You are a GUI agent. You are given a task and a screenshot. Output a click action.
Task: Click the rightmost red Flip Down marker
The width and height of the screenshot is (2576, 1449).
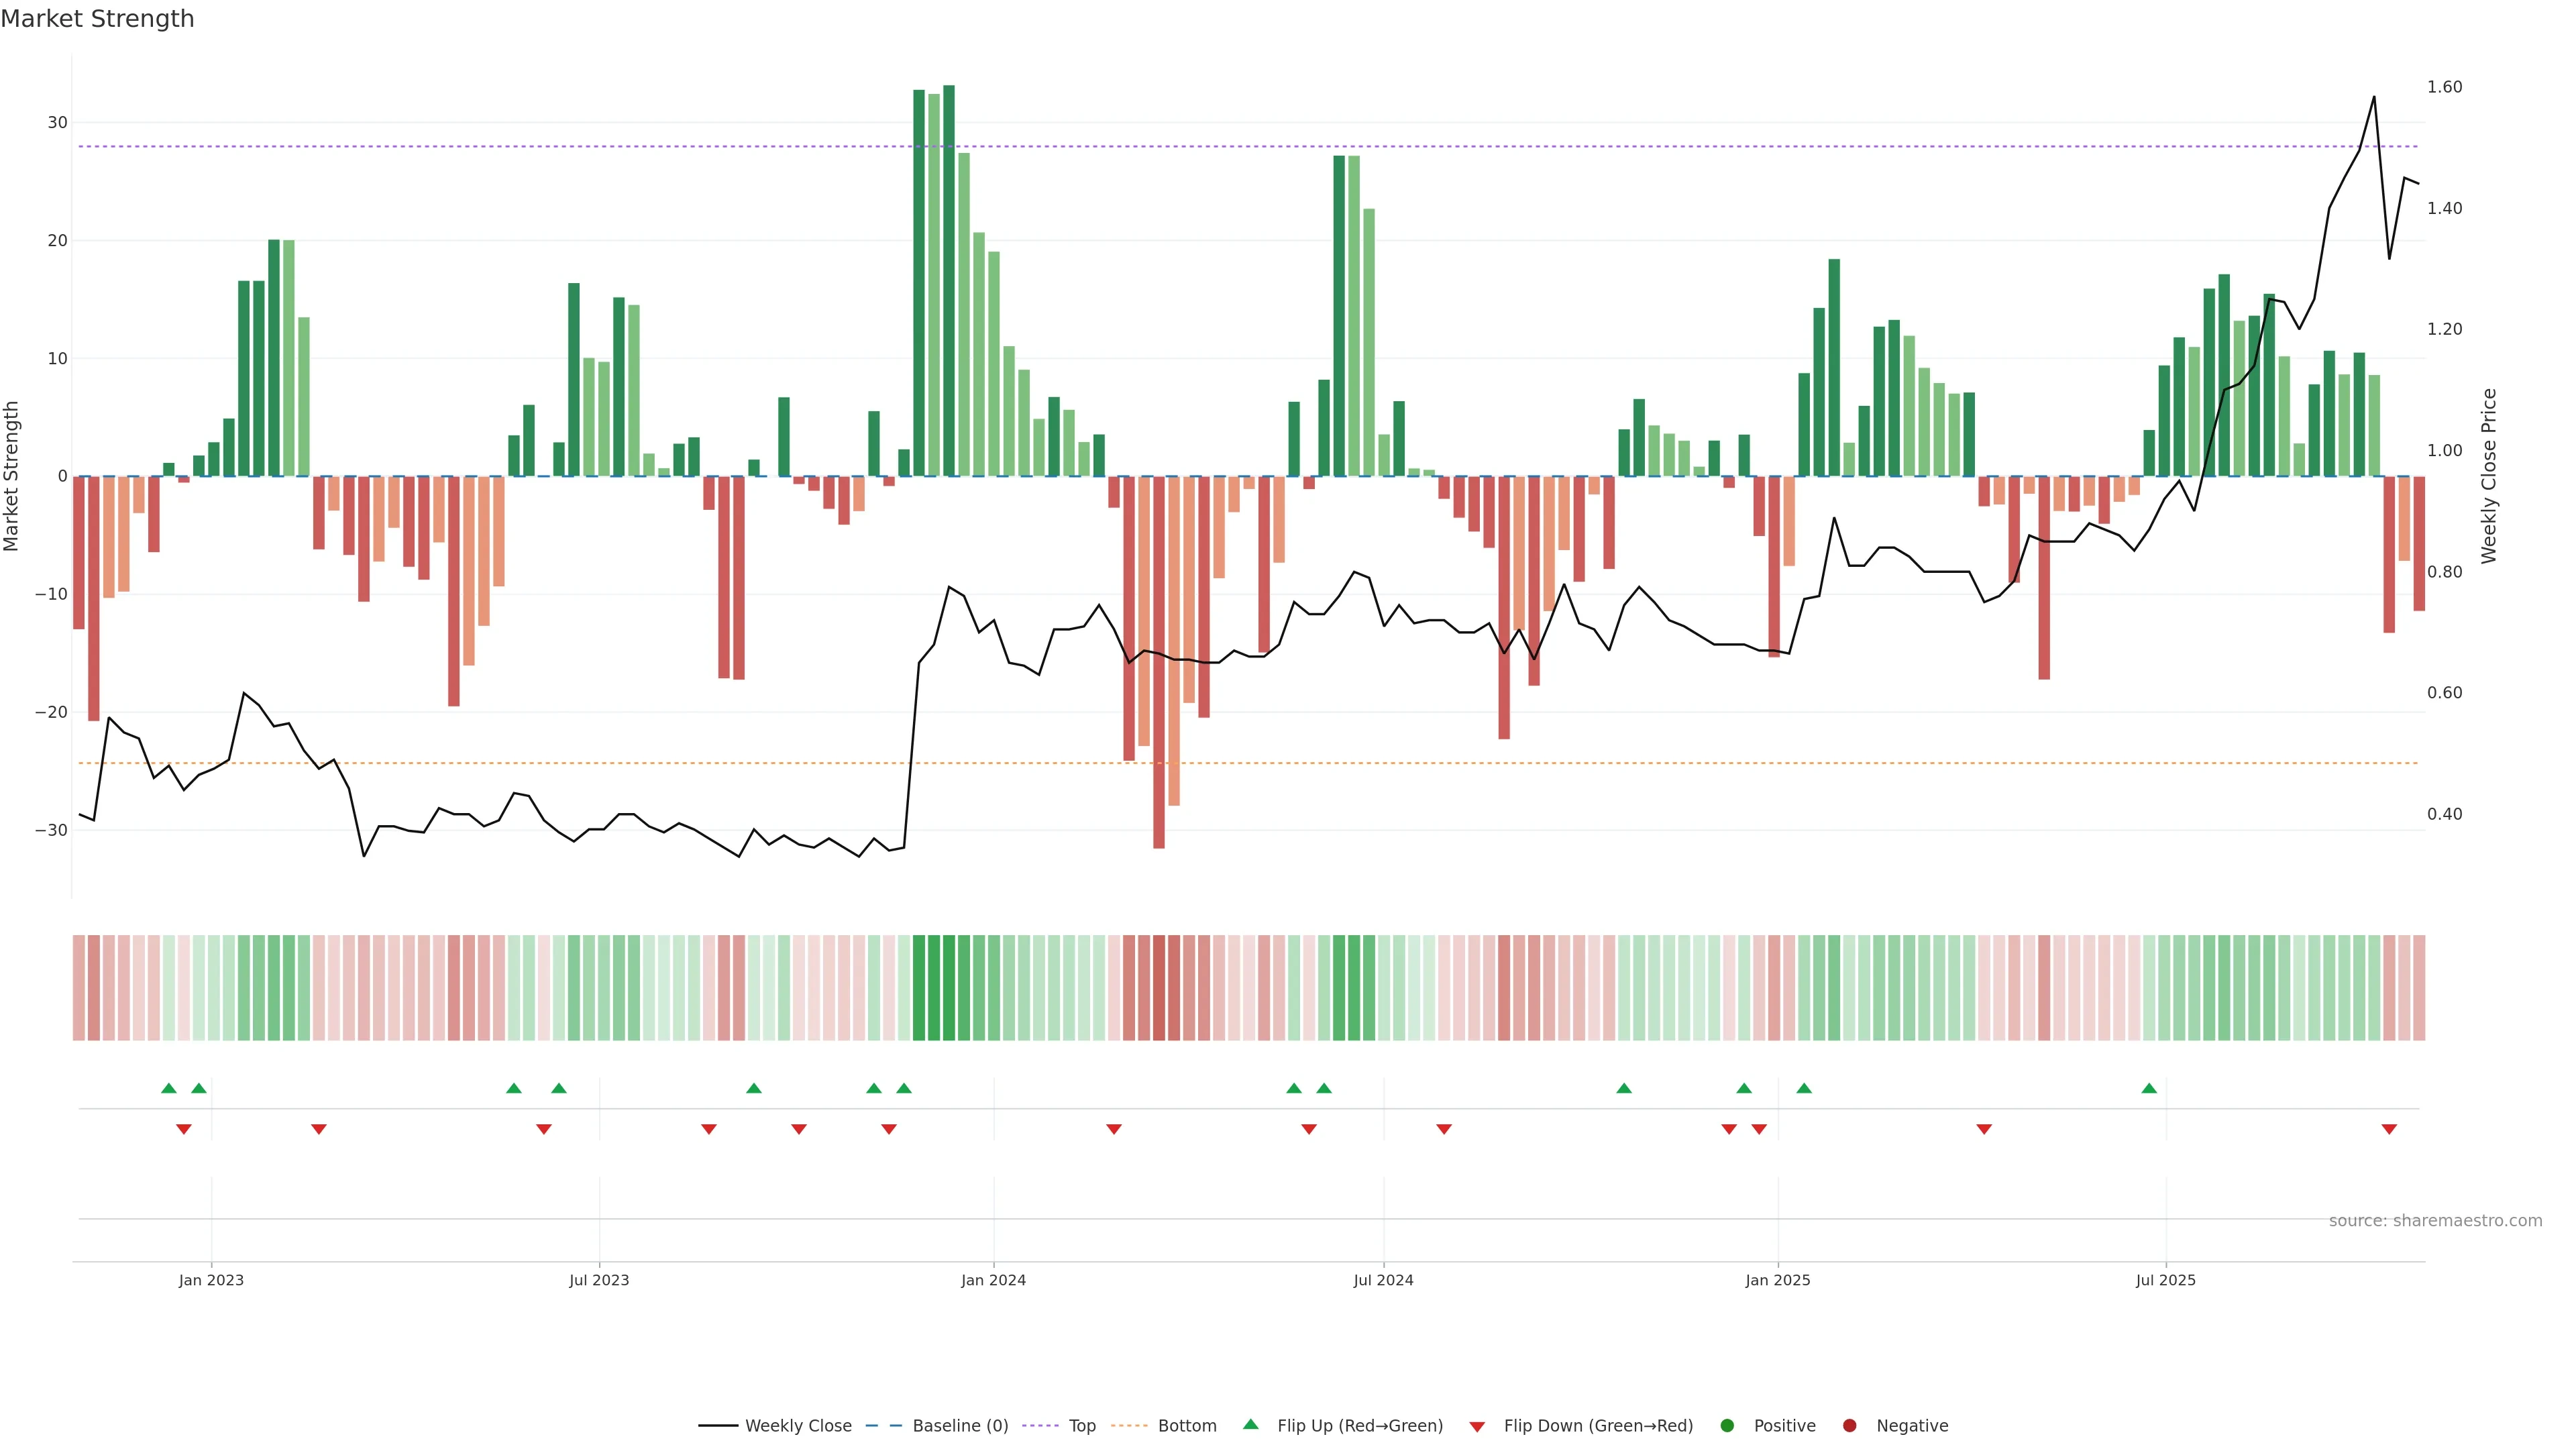coord(2389,1129)
